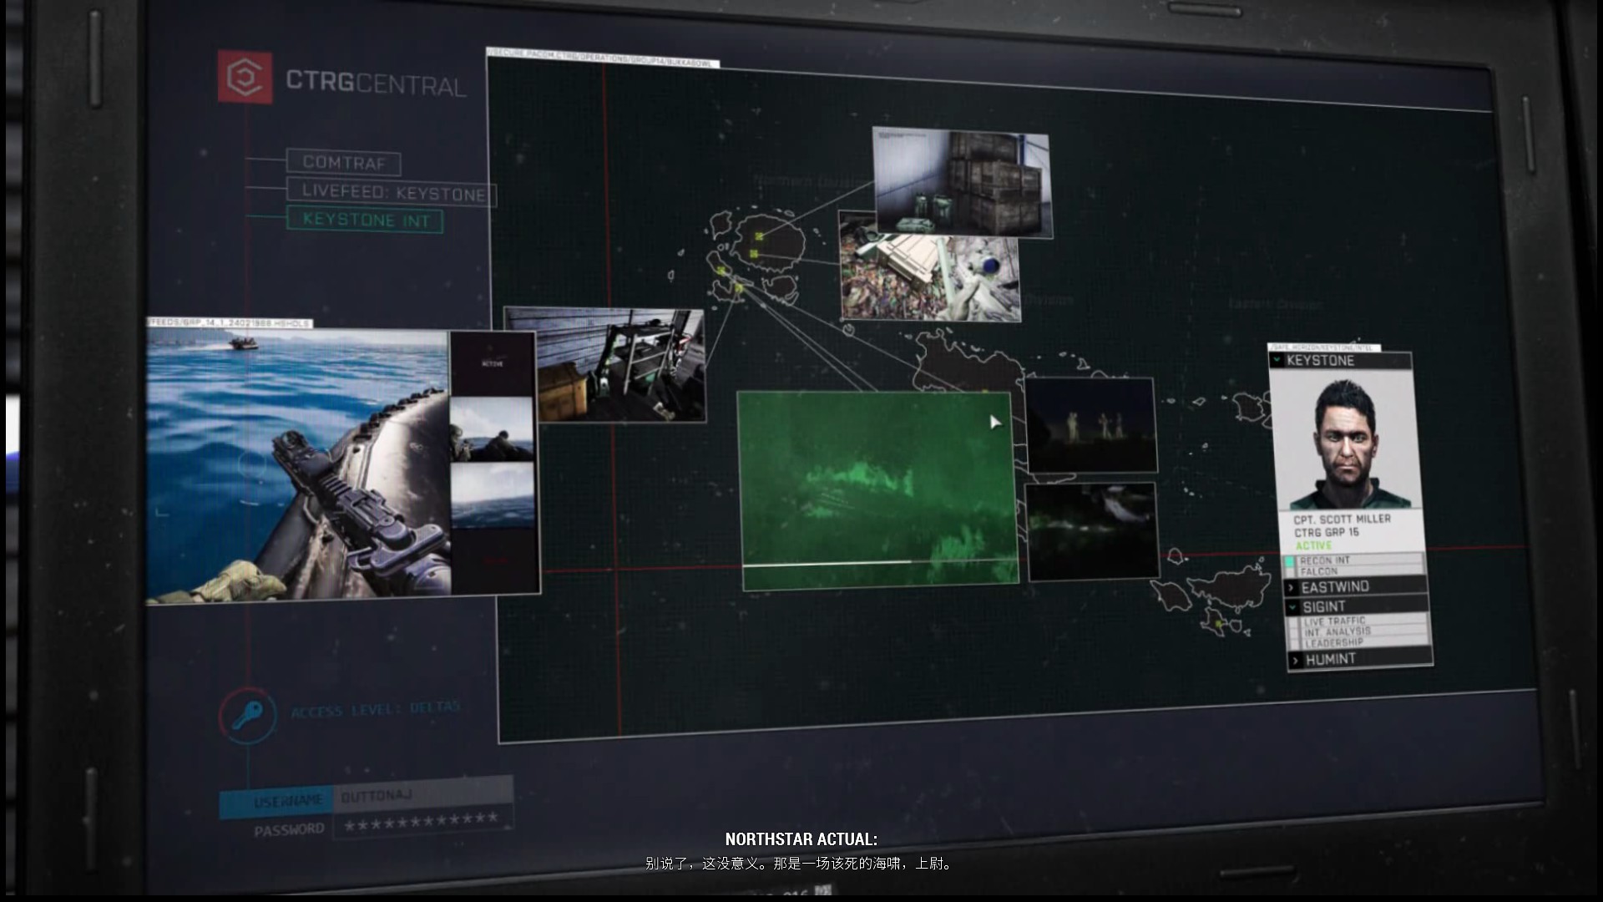The image size is (1603, 902).
Task: Select the open sea feed thumbnail
Action: [x=493, y=495]
